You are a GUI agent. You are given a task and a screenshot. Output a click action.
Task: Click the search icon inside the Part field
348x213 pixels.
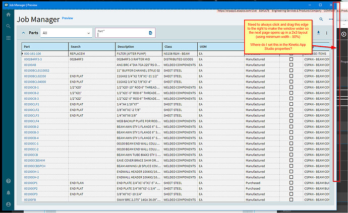(150, 33)
